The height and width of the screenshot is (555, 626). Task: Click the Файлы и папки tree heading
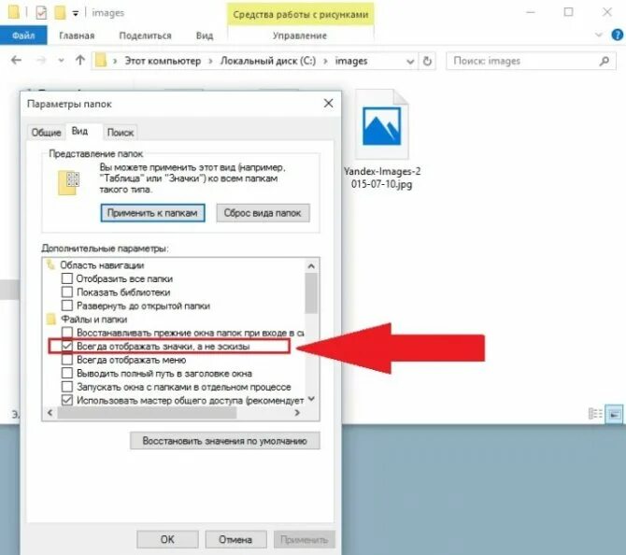[x=93, y=320]
